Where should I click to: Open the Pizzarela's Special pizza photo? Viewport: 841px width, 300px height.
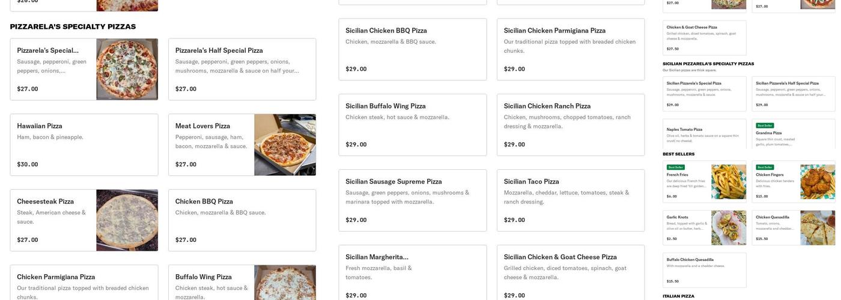(x=127, y=70)
